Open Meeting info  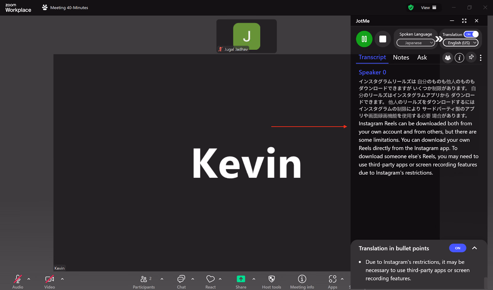click(x=302, y=281)
